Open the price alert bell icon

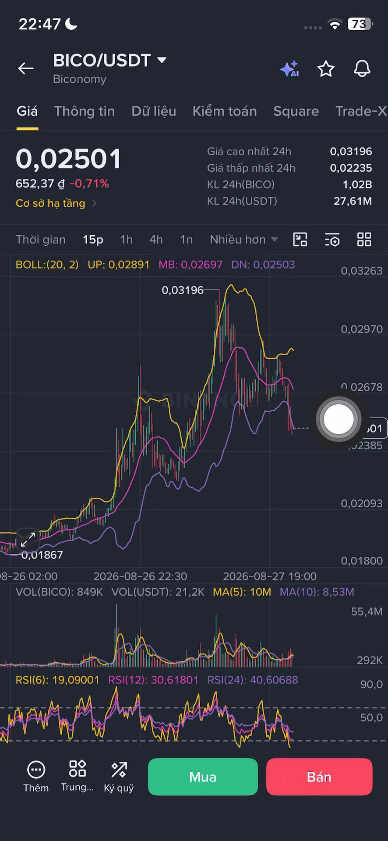point(362,69)
